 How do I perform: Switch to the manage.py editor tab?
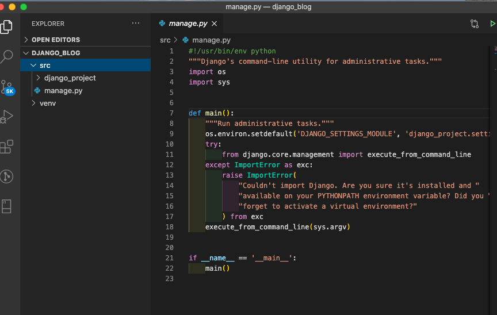tap(188, 24)
